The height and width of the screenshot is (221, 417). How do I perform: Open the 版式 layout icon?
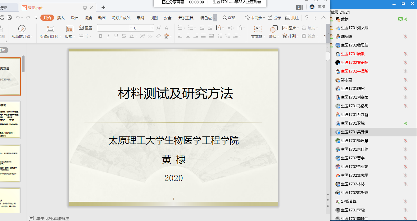click(x=70, y=29)
